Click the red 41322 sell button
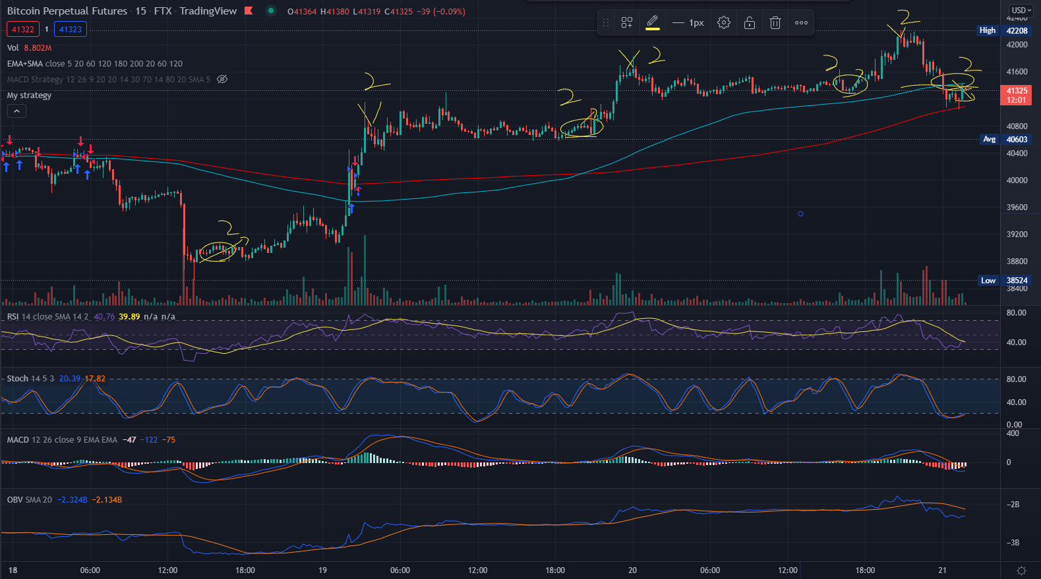This screenshot has height=579, width=1041. (x=23, y=30)
